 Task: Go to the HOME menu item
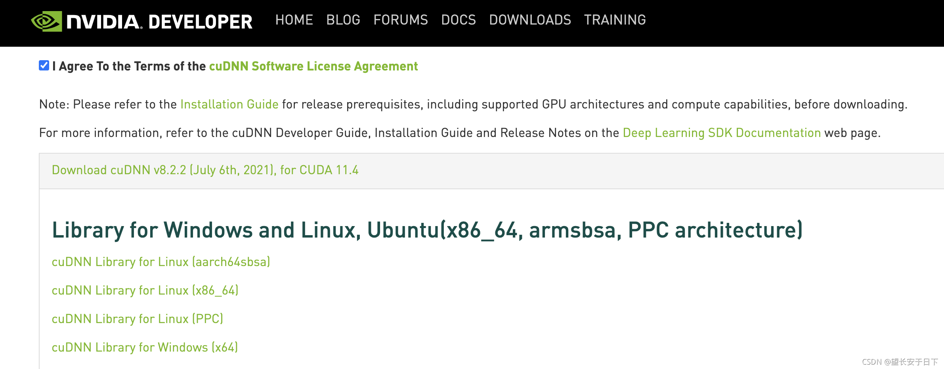tap(294, 20)
